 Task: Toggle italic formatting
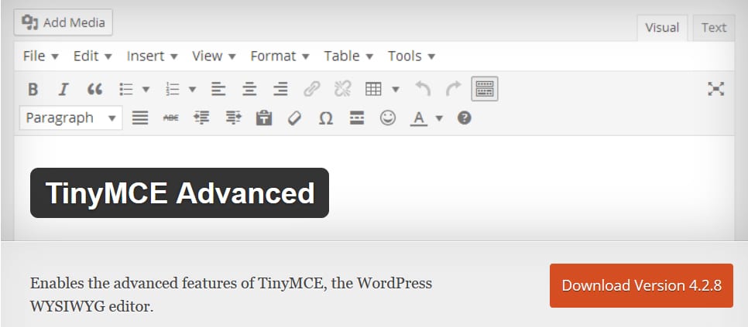(x=63, y=89)
